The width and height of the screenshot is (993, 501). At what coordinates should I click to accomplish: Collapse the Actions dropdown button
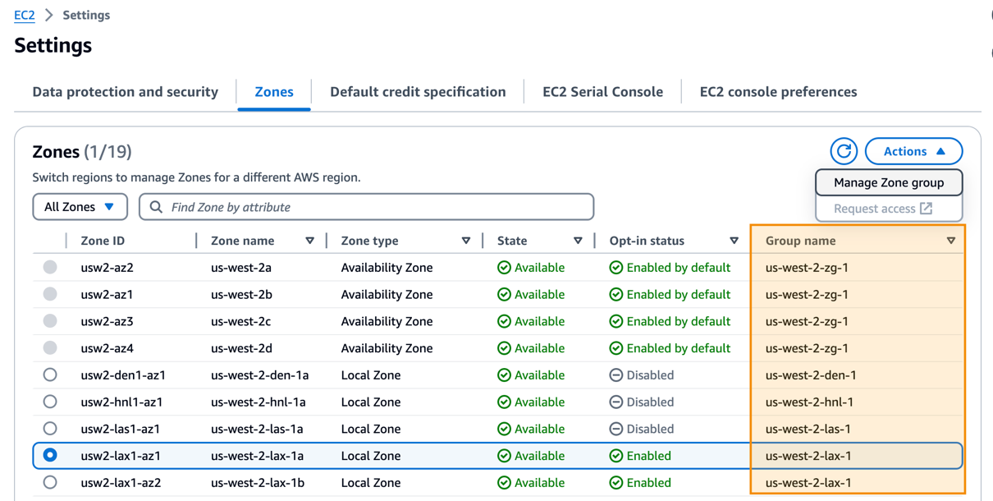point(913,151)
